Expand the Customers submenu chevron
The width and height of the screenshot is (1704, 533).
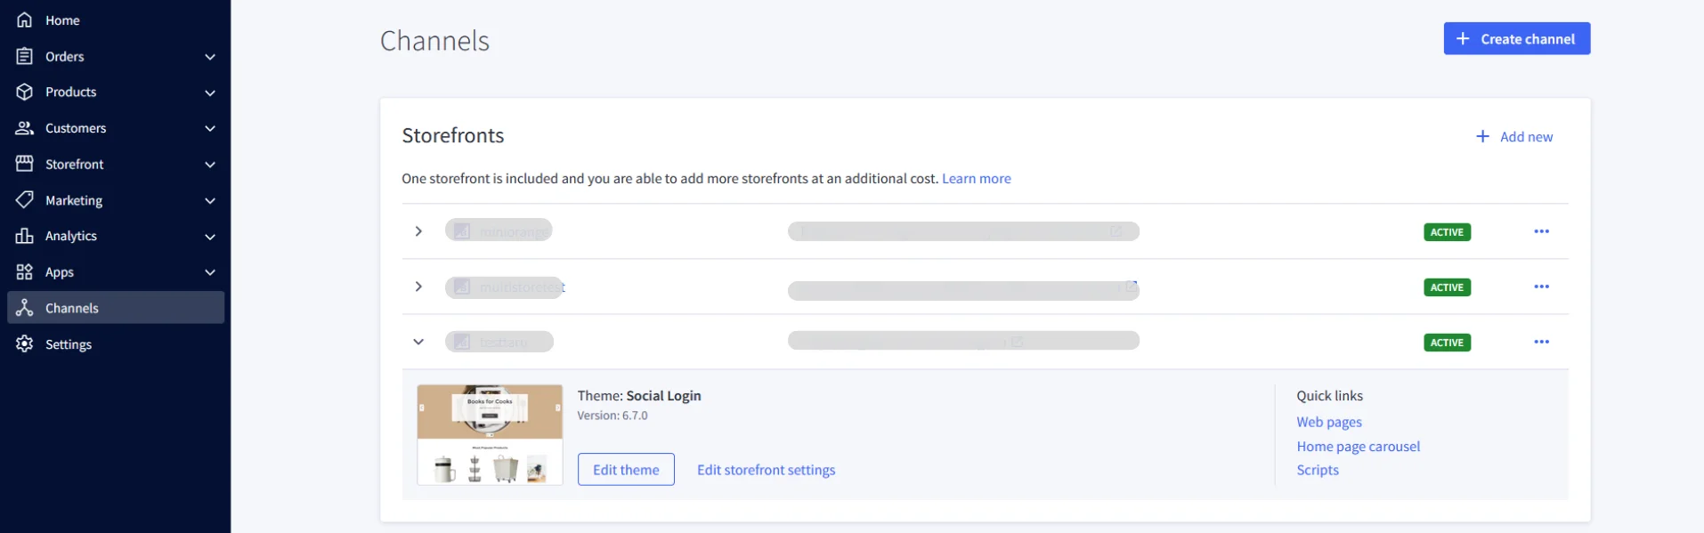[210, 129]
